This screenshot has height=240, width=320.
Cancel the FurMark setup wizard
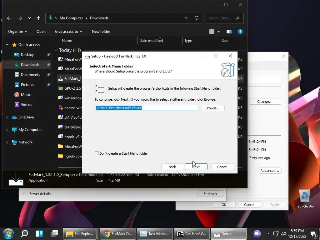click(222, 167)
